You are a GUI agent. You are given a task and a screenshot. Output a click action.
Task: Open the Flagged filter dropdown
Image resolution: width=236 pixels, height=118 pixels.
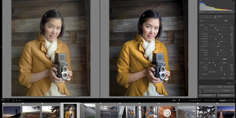click(x=226, y=100)
